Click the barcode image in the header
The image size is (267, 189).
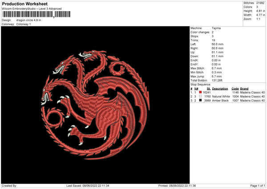click(x=36, y=14)
